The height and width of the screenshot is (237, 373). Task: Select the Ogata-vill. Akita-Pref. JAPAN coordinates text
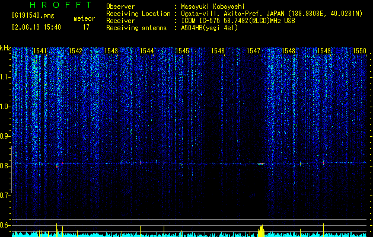(x=272, y=14)
